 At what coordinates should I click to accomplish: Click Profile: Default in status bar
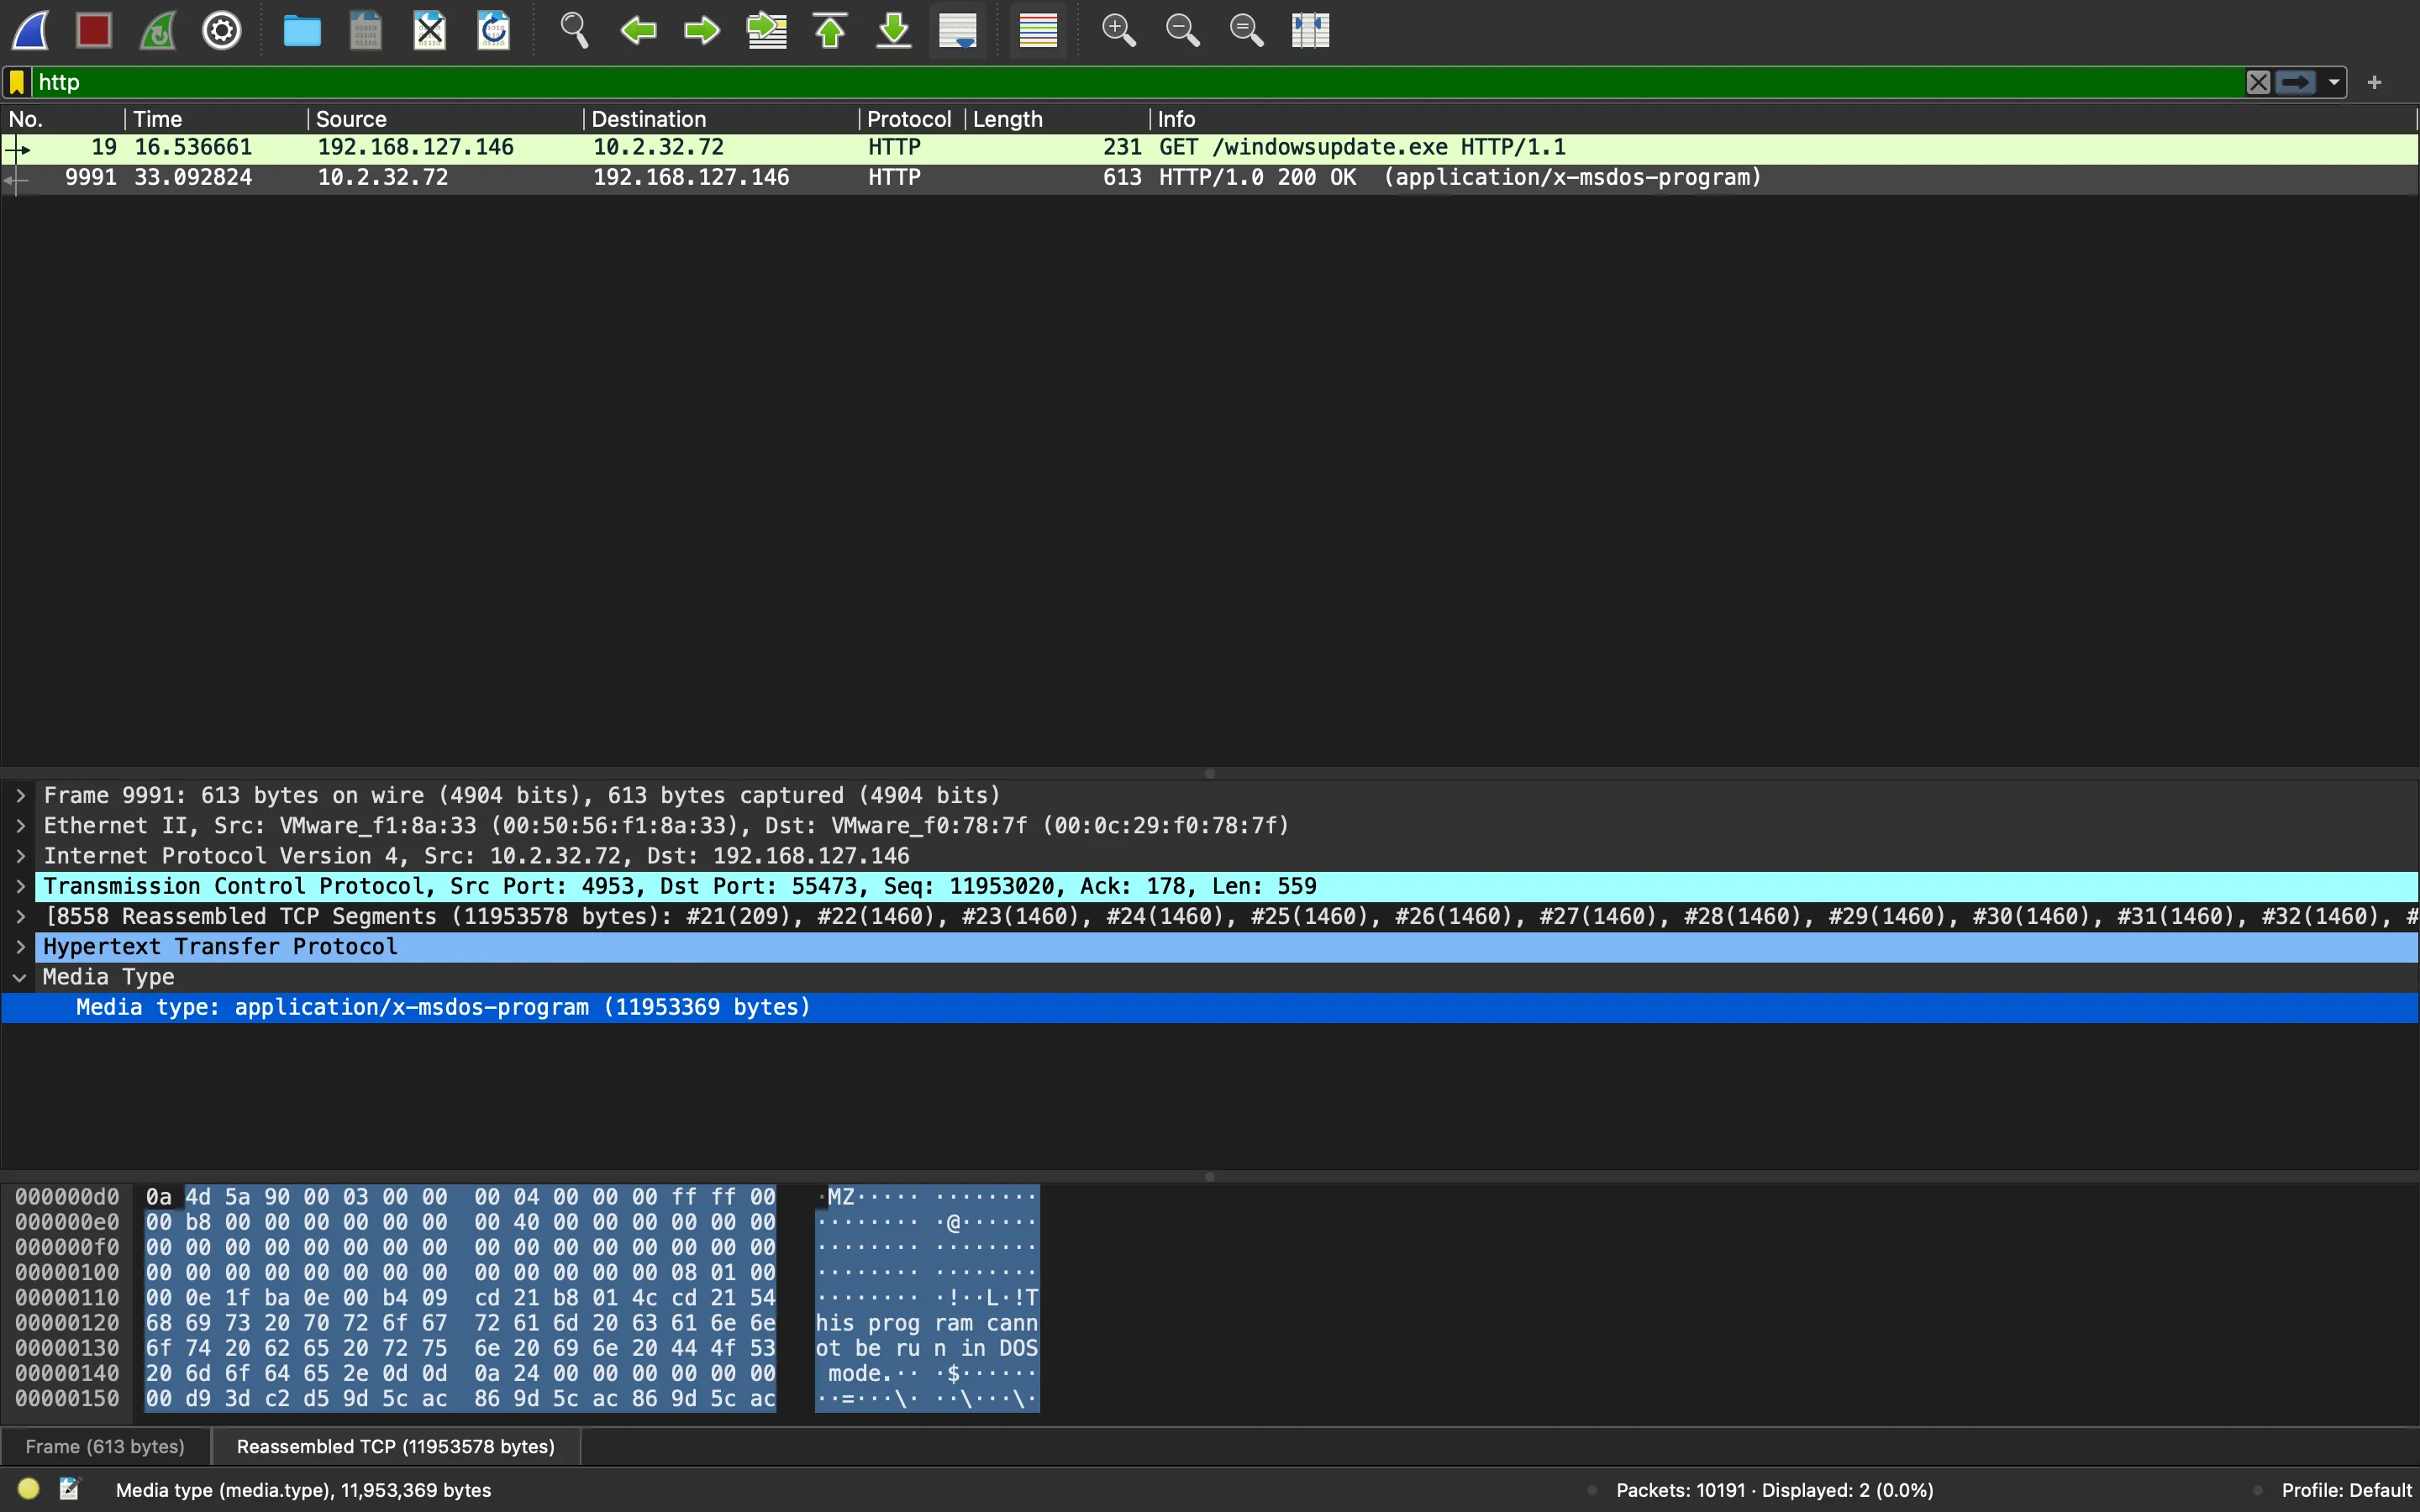(x=2346, y=1490)
